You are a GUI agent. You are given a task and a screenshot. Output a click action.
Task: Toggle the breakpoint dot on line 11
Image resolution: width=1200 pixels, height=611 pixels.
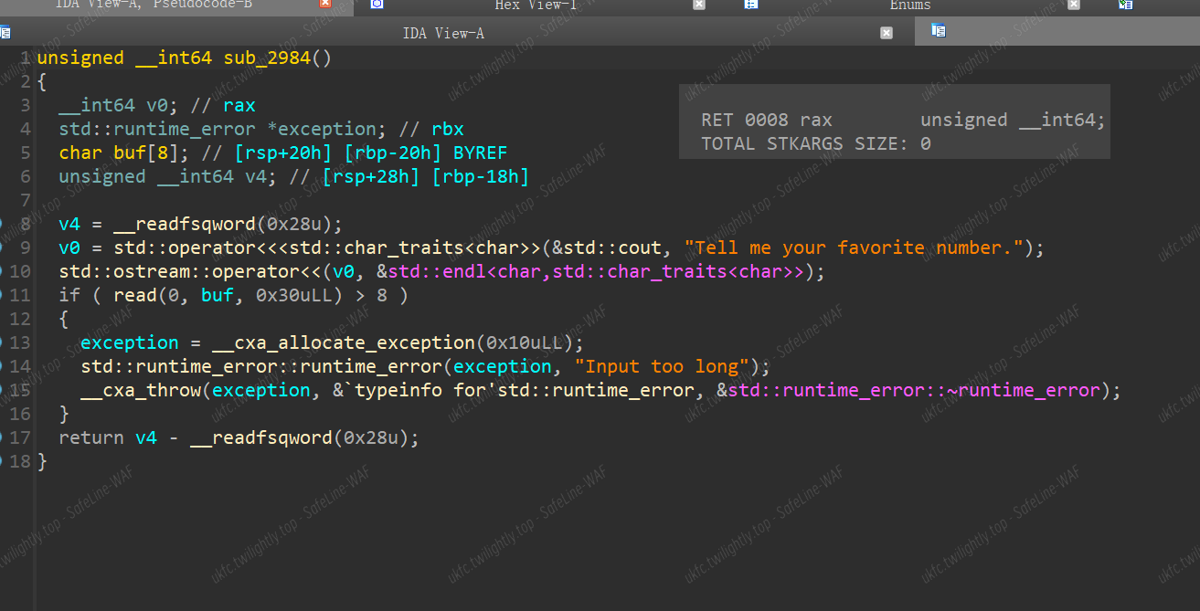(3, 295)
